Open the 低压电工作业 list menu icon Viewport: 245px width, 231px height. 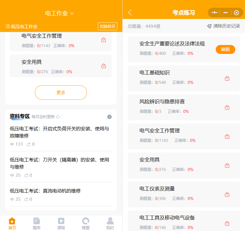(x=7, y=26)
